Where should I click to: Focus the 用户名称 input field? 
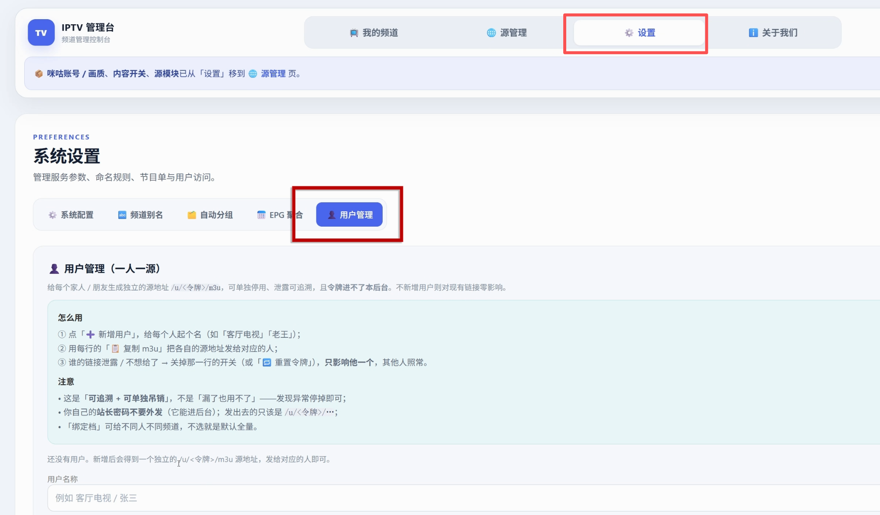(463, 498)
